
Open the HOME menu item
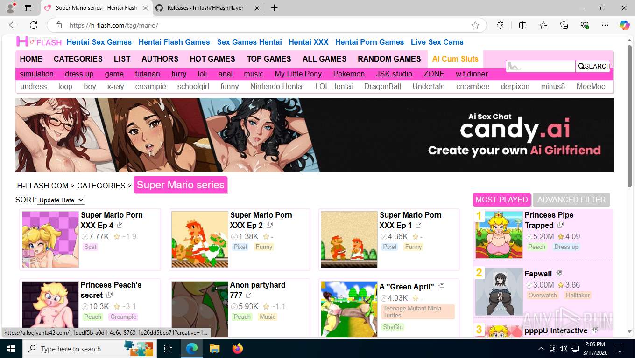31,59
